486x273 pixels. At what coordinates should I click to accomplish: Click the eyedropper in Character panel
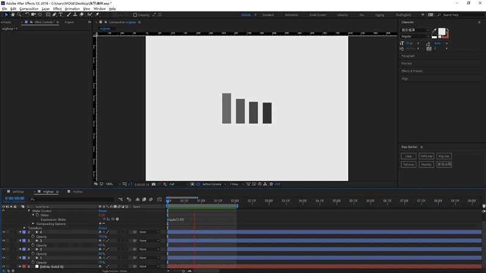[x=434, y=30]
